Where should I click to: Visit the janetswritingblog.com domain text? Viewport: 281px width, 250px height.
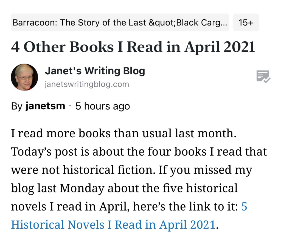coord(87,84)
